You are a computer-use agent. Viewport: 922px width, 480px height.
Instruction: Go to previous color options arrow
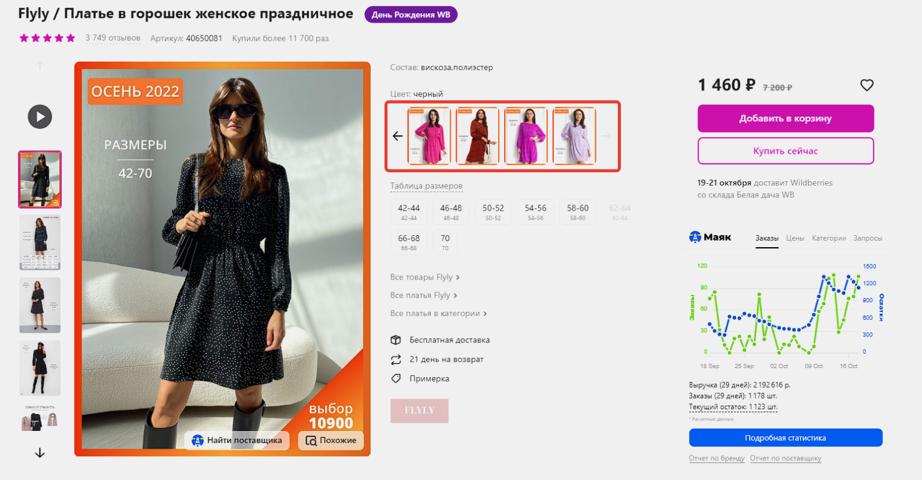(x=398, y=136)
